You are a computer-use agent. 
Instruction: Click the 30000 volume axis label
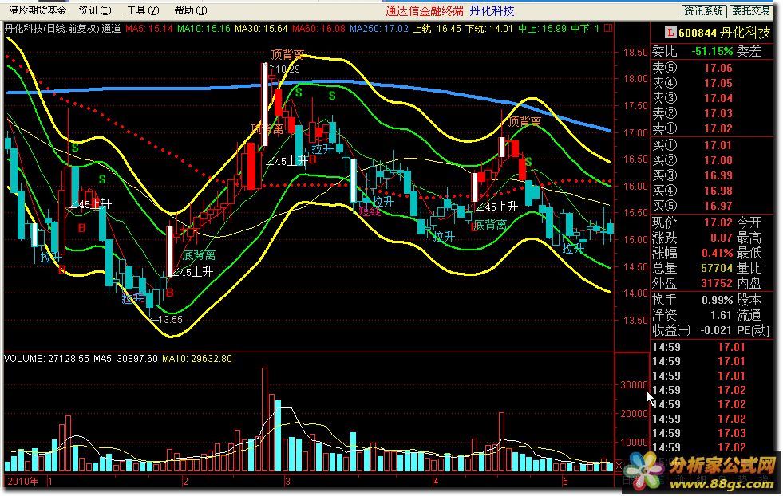[634, 384]
